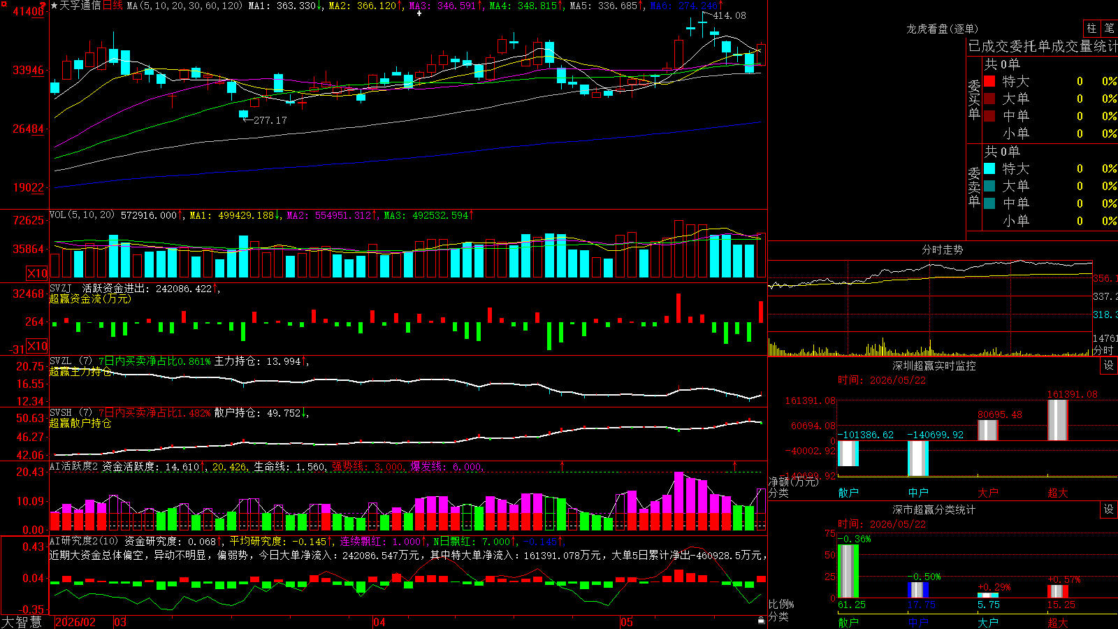This screenshot has width=1118, height=629.
Task: Click the teal 大单 swatch under 委卖单
Action: [989, 186]
